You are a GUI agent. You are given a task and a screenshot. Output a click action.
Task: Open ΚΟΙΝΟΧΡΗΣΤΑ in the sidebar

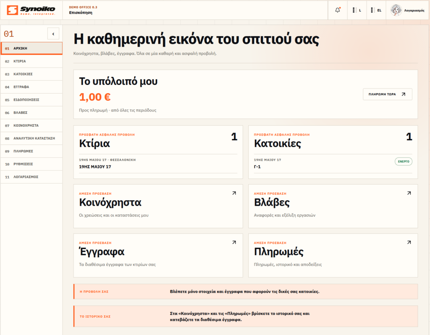pyautogui.click(x=31, y=126)
